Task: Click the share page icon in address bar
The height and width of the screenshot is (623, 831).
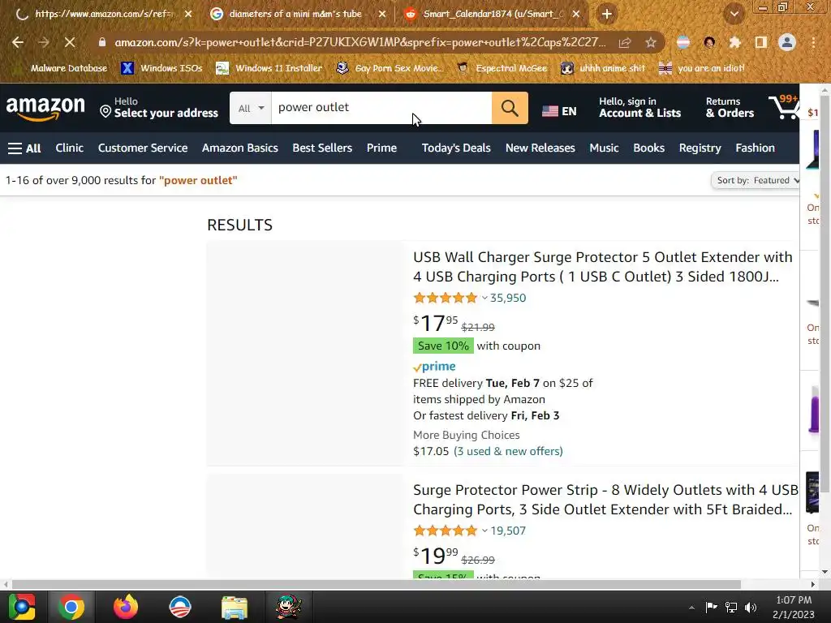Action: click(x=625, y=42)
